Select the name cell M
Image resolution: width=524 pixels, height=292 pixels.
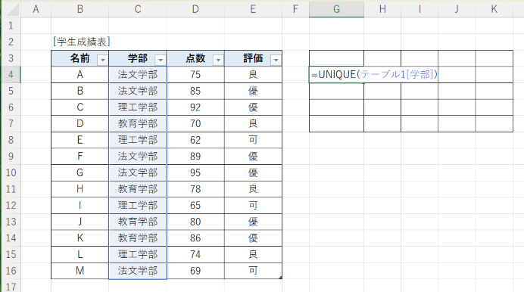[x=80, y=271]
